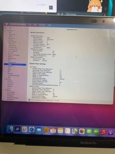The height and width of the screenshot is (154, 115).
Task: Open the Help menu
Action: (49, 25)
